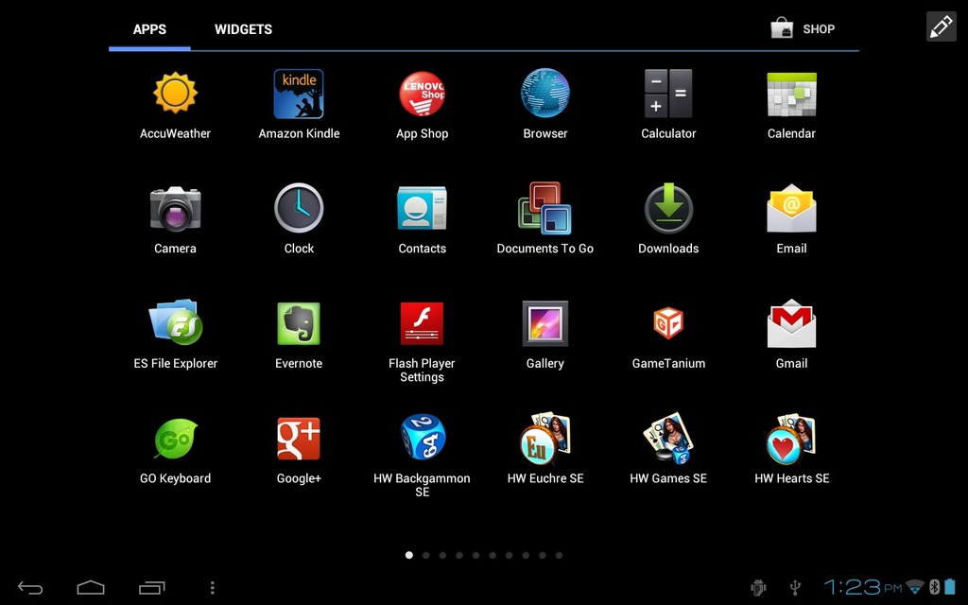Viewport: 968px width, 605px height.
Task: Start HW Backgammon SE
Action: (x=423, y=437)
